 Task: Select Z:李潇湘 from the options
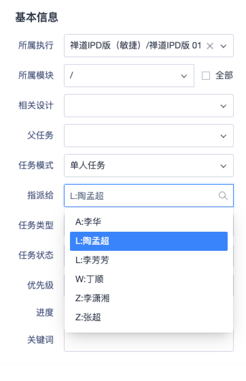tap(148, 298)
